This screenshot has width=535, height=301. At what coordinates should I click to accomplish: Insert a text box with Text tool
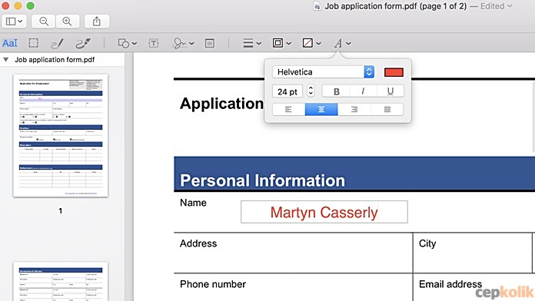(154, 43)
